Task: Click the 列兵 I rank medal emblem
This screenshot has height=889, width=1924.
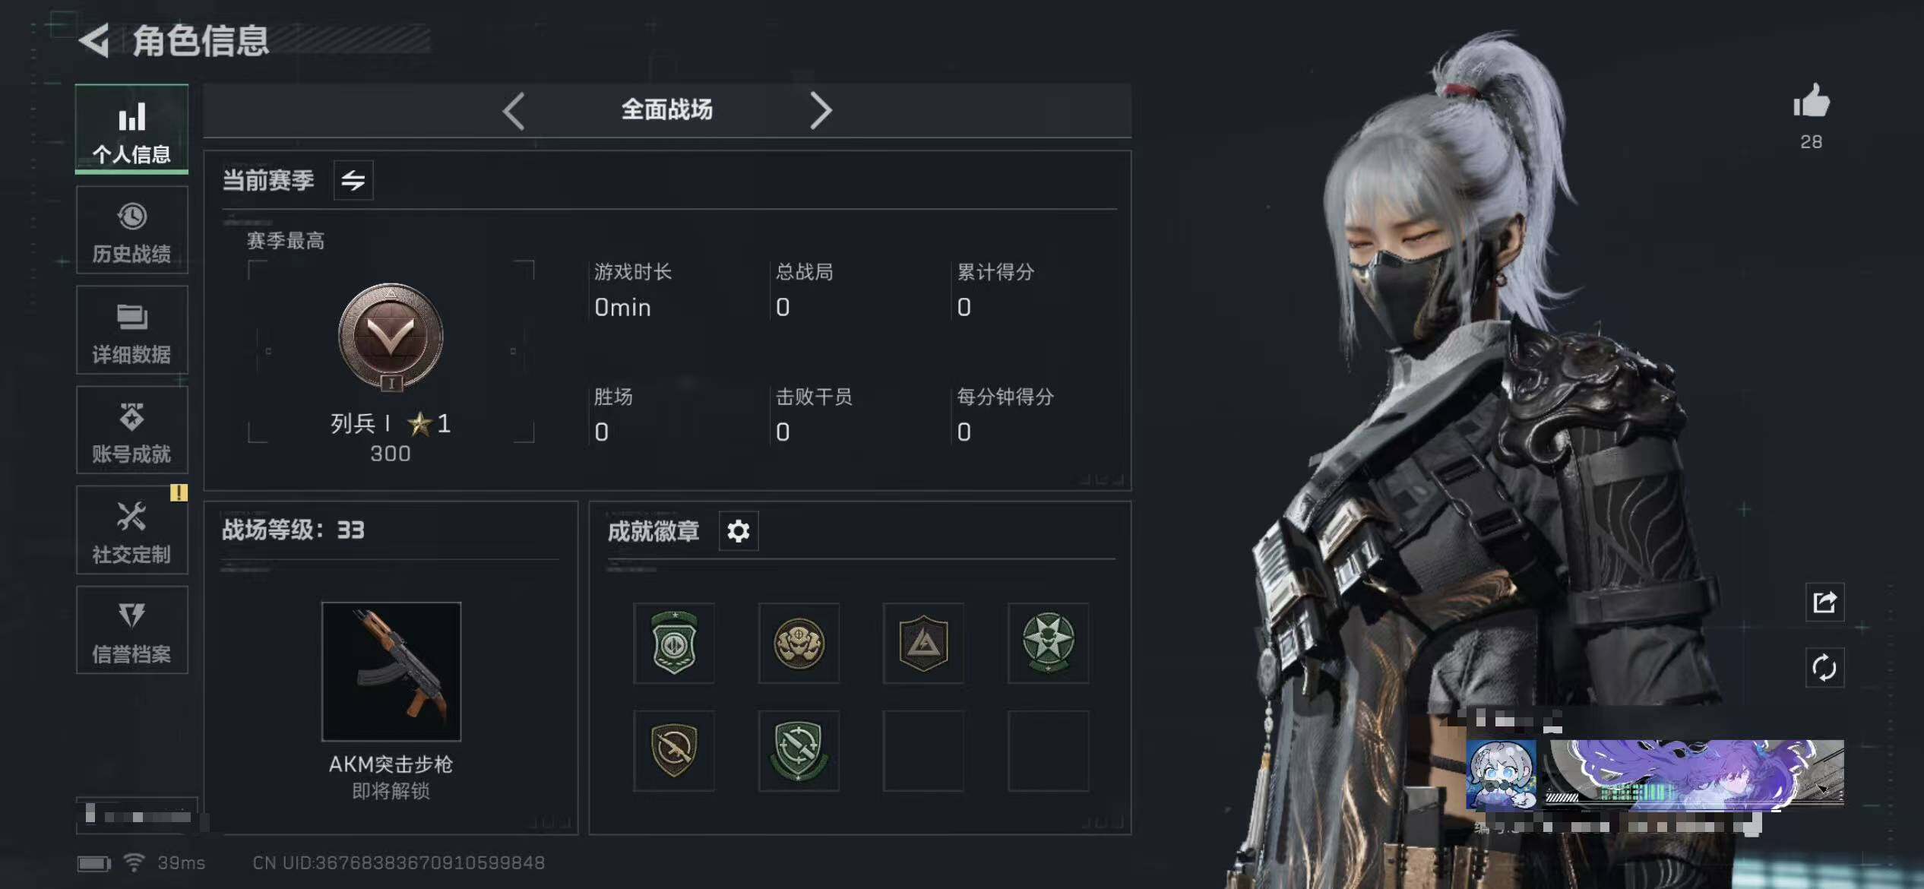Action: [x=391, y=337]
